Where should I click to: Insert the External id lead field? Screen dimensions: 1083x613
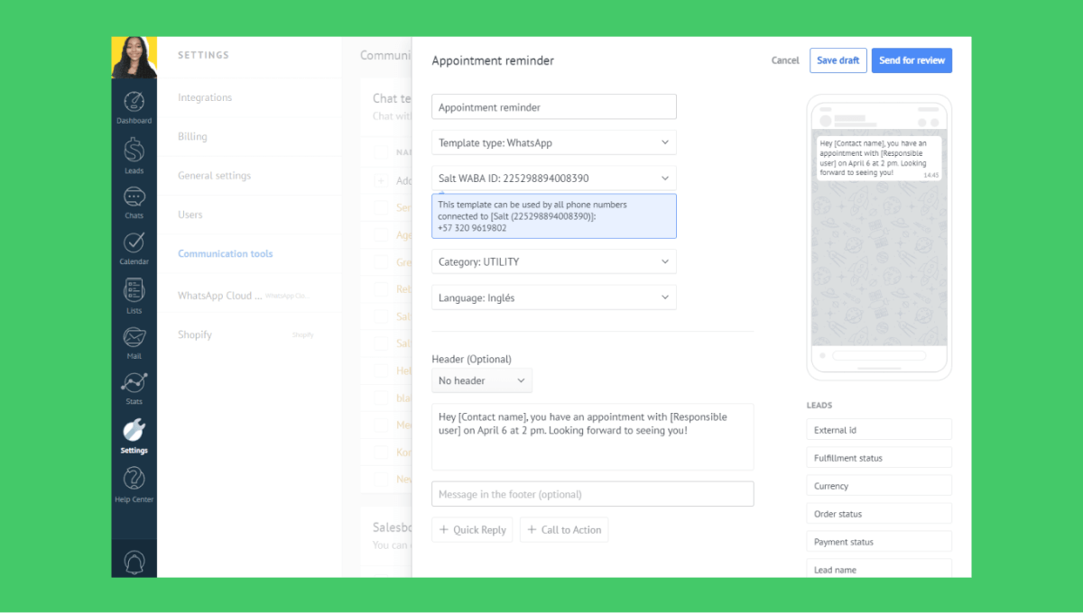coord(879,430)
